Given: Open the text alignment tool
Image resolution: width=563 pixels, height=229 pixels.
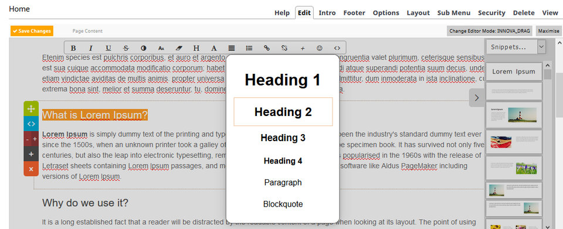Looking at the screenshot, I should click(x=232, y=48).
